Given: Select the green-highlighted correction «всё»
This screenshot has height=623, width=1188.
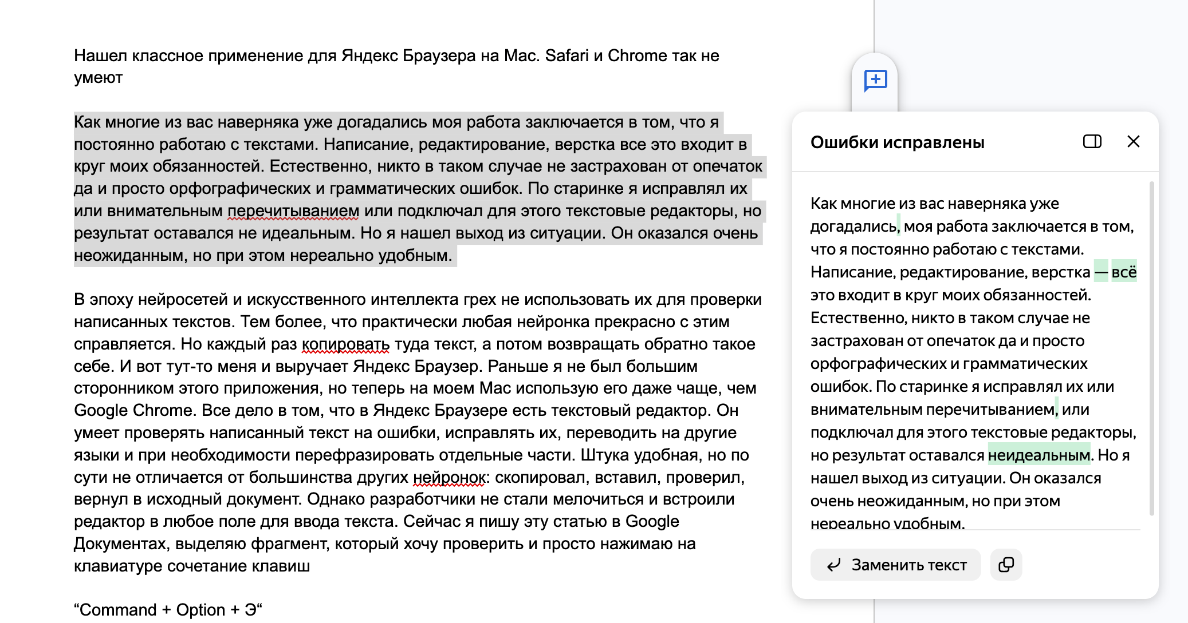Looking at the screenshot, I should (1123, 273).
